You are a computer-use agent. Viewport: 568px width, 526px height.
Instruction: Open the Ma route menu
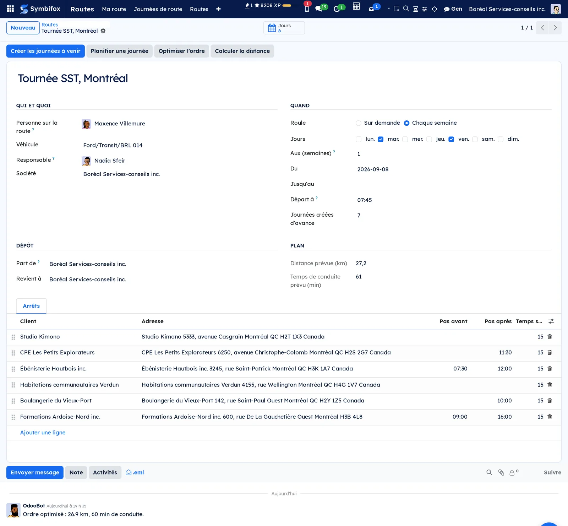click(x=114, y=9)
